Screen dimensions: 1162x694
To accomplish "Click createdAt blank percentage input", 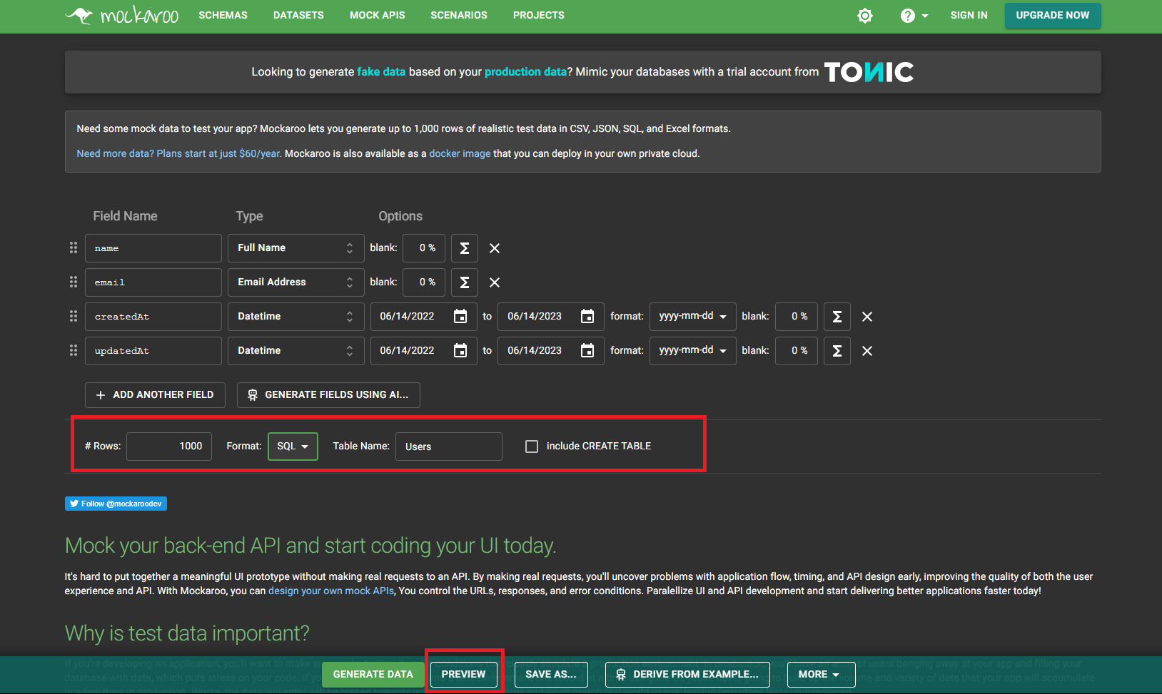I will pyautogui.click(x=797, y=317).
